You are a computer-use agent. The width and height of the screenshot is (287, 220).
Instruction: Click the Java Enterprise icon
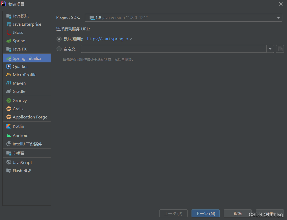(x=9, y=24)
